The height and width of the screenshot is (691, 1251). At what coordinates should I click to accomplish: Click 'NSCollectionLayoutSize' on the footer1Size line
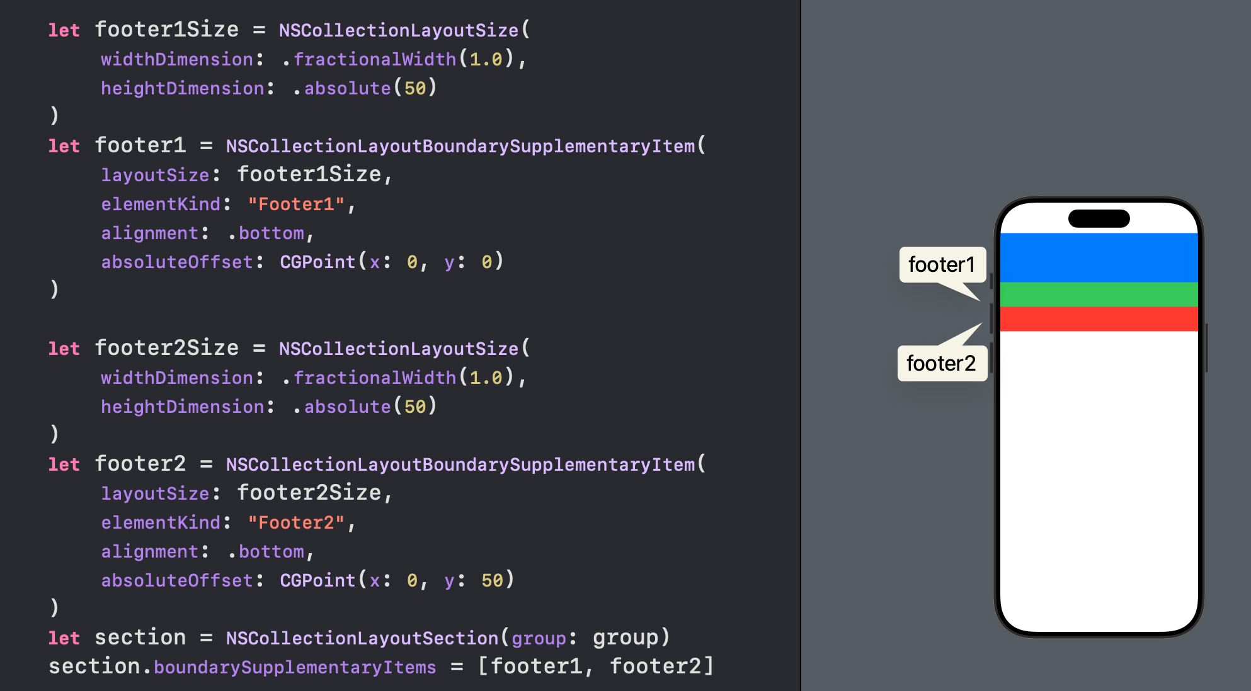point(399,30)
